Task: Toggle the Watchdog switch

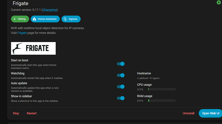Action: (x=121, y=75)
